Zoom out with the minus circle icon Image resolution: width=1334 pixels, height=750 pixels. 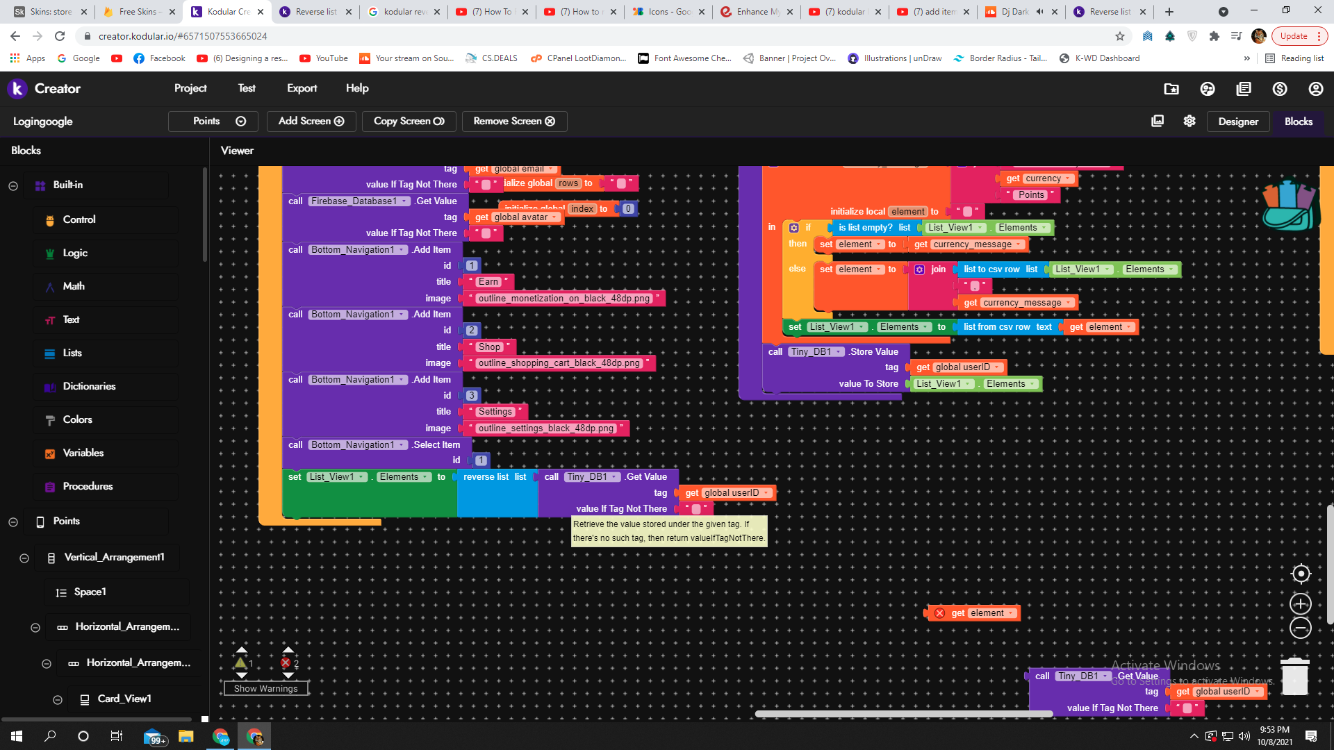point(1301,628)
